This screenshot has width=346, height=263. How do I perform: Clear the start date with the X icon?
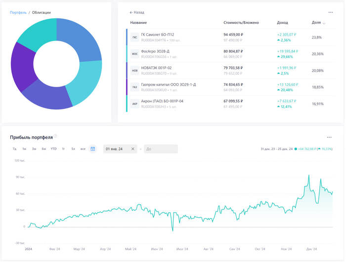pyautogui.click(x=132, y=149)
